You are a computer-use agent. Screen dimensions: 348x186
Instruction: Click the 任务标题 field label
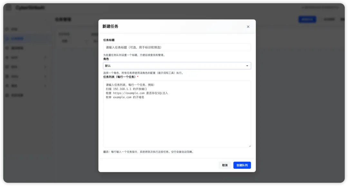click(x=109, y=40)
